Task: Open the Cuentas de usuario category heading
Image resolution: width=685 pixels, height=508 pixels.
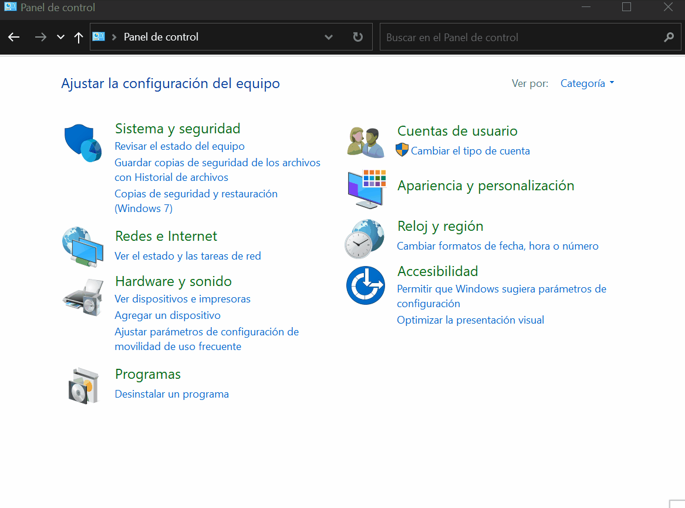Action: tap(457, 131)
